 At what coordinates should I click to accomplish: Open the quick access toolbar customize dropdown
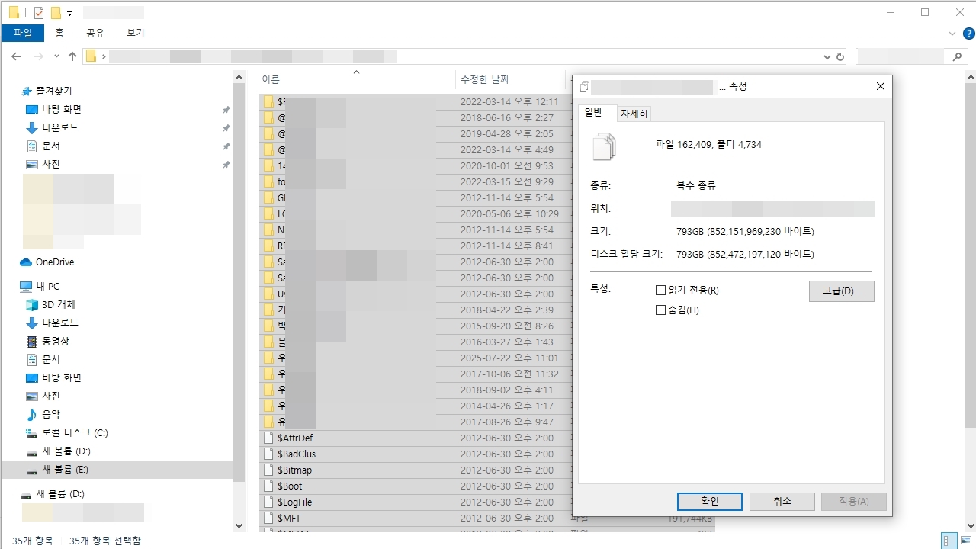(70, 13)
